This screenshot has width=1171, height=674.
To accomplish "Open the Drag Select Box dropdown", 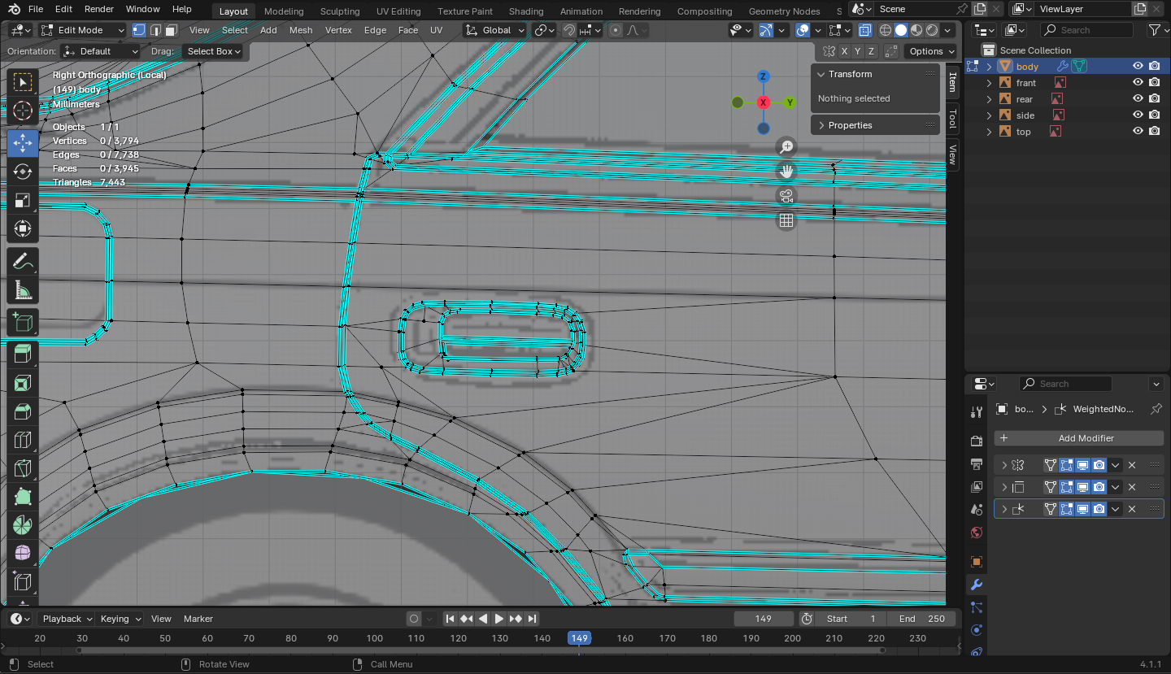I will (214, 51).
